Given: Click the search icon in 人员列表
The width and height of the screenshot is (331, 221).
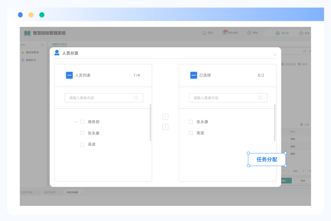Looking at the screenshot, I should pyautogui.click(x=136, y=98).
